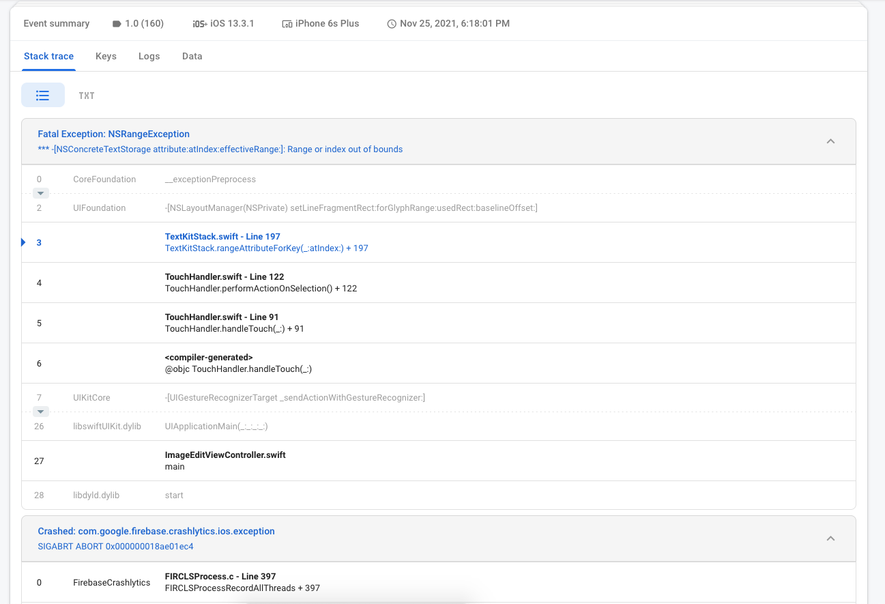Click the iOS platform icon
This screenshot has height=604, width=885.
200,24
